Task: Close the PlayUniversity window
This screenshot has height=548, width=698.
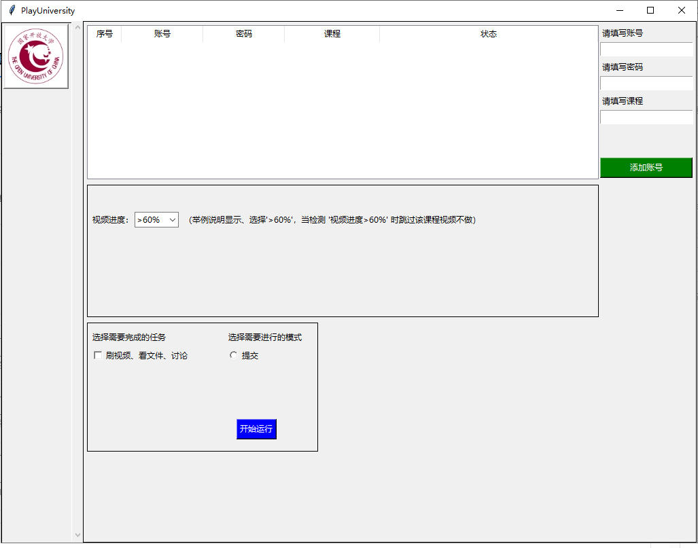Action: (682, 10)
